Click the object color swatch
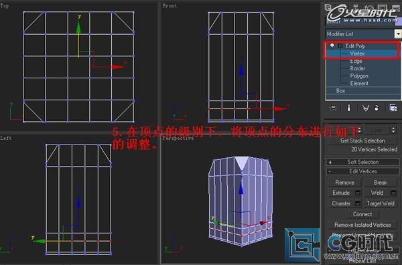Screen dimensions: 402x265 399,22
